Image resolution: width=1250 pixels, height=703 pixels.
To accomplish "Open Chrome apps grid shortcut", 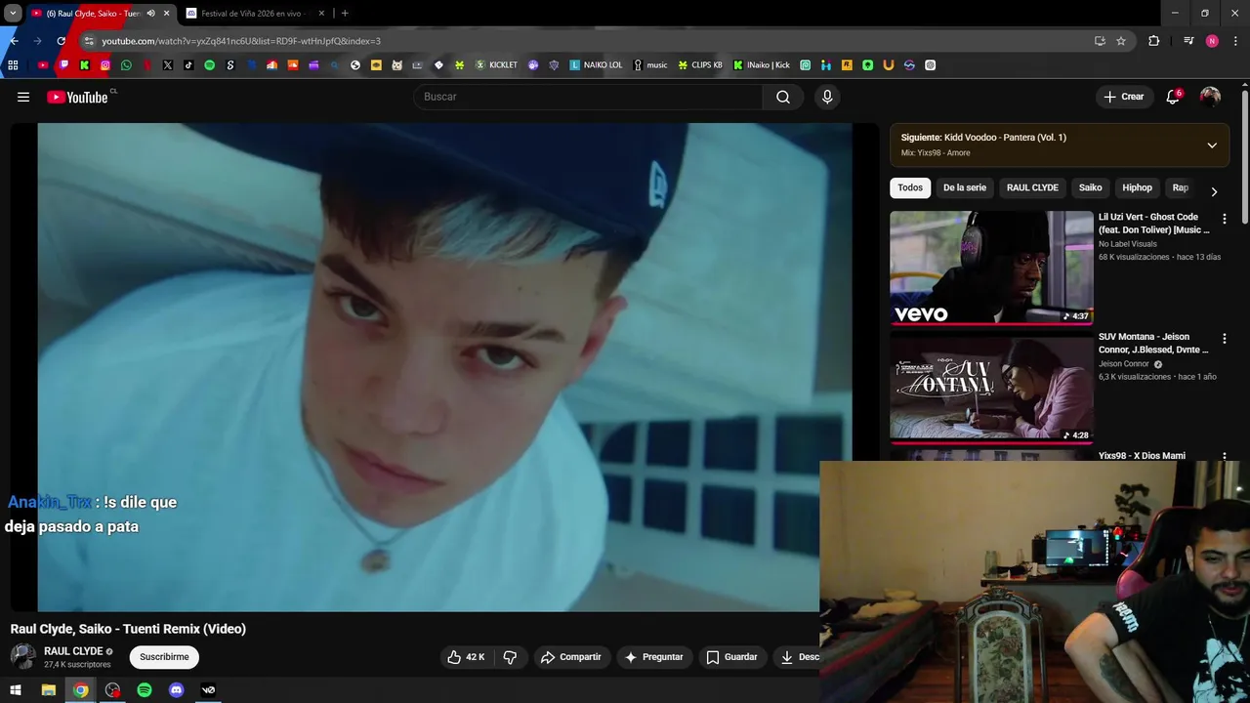I will (13, 65).
